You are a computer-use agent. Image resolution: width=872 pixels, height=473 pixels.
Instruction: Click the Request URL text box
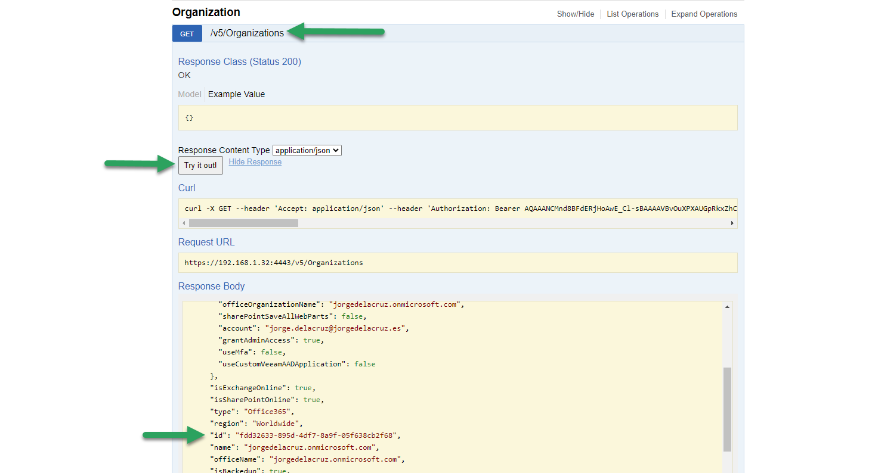(458, 263)
